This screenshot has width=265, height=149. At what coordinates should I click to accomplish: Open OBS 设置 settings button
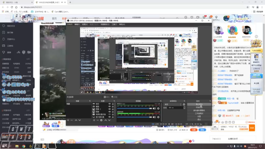199,117
